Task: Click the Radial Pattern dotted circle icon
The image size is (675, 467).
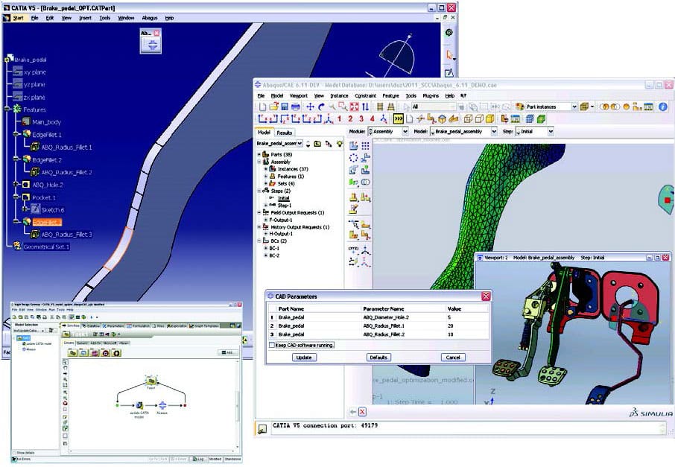Action: (353, 158)
